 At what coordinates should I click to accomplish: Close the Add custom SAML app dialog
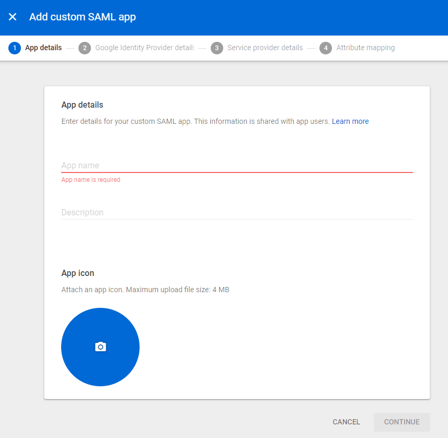(13, 17)
